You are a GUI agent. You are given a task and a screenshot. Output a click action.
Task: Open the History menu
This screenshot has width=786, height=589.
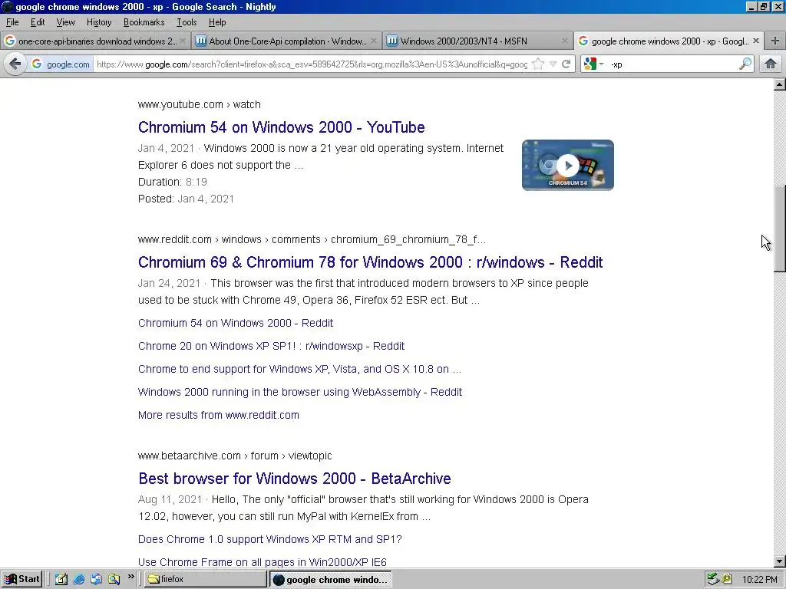point(99,22)
